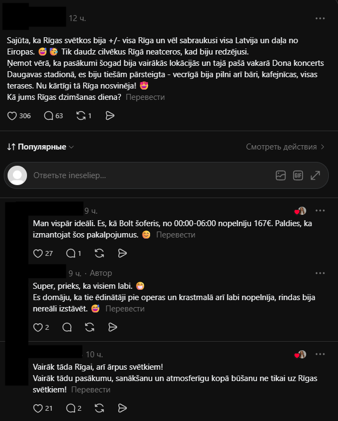This screenshot has height=421, width=338.
Task: Expand the reply box to full composer
Action: click(315, 175)
